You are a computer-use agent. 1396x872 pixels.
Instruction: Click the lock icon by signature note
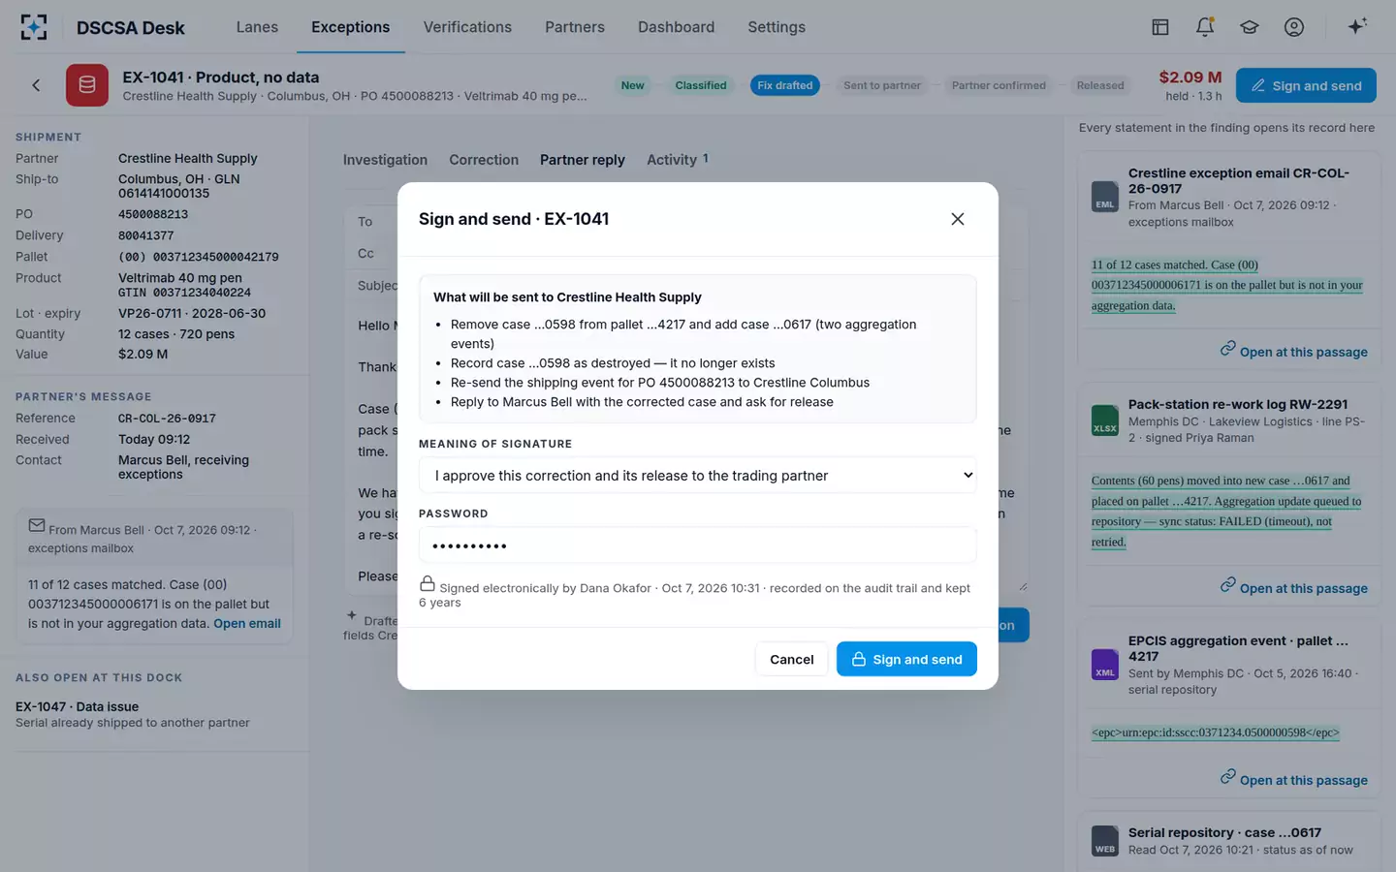[427, 583]
